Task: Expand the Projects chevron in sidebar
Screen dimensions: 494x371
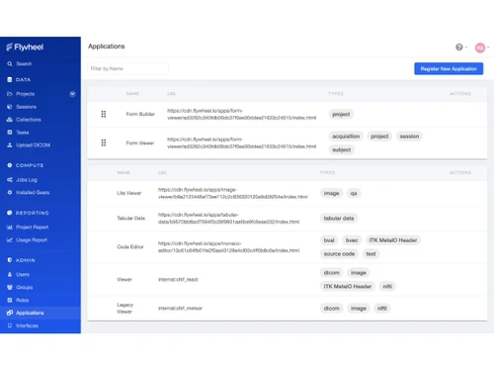Action: click(x=72, y=94)
